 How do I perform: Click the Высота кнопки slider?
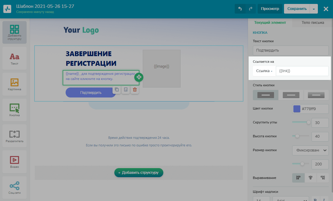click(x=301, y=136)
